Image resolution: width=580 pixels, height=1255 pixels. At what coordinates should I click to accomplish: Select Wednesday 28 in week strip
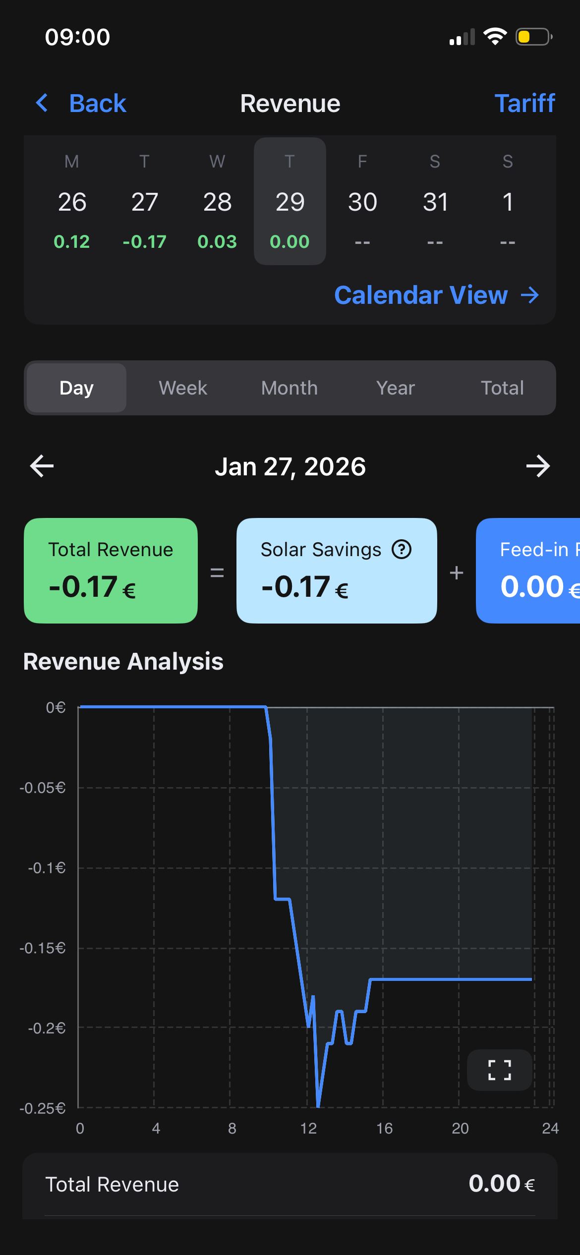click(217, 202)
